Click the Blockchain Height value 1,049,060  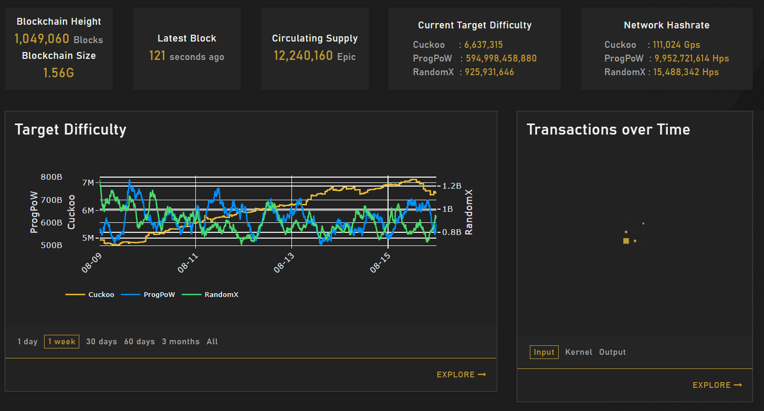(x=42, y=39)
